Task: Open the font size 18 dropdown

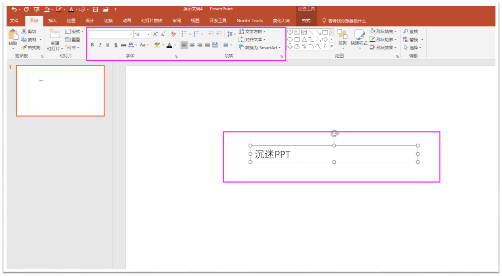Action: [149, 34]
